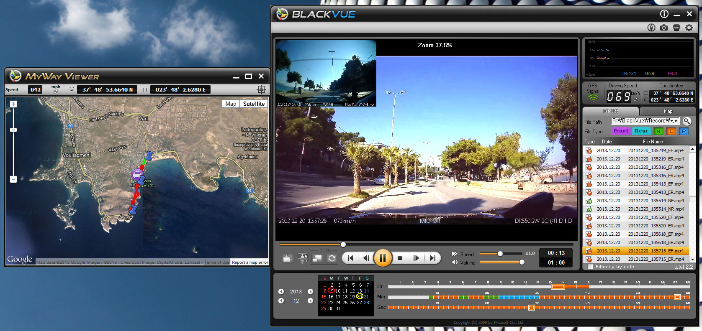Adjust the playback Speed slider
Screen dimensions: 702x331
(500, 254)
